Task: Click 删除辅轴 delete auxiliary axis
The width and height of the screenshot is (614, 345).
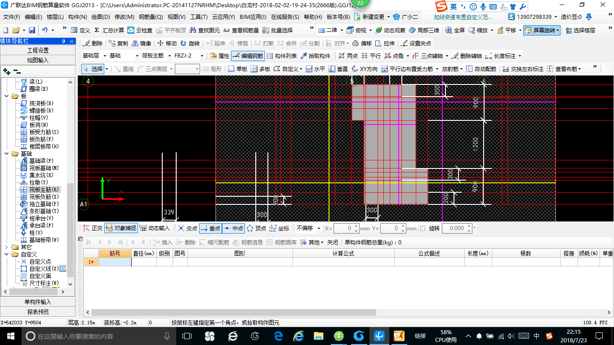Action: (x=467, y=56)
